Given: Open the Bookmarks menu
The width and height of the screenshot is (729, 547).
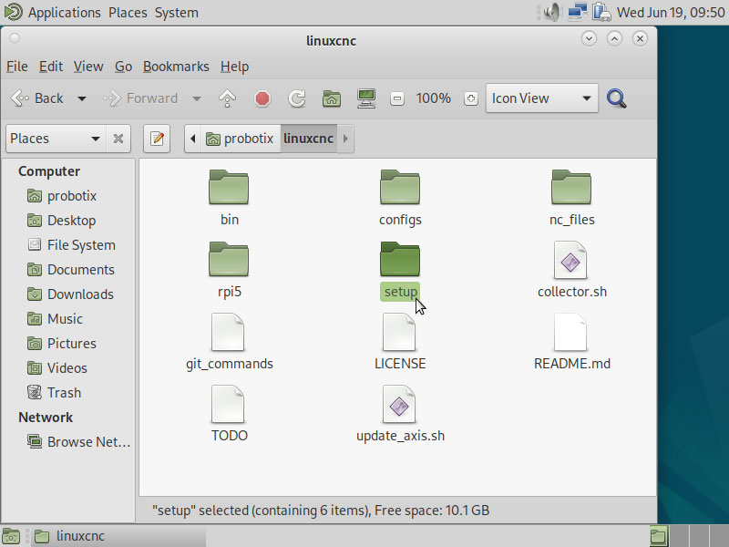Looking at the screenshot, I should tap(176, 67).
